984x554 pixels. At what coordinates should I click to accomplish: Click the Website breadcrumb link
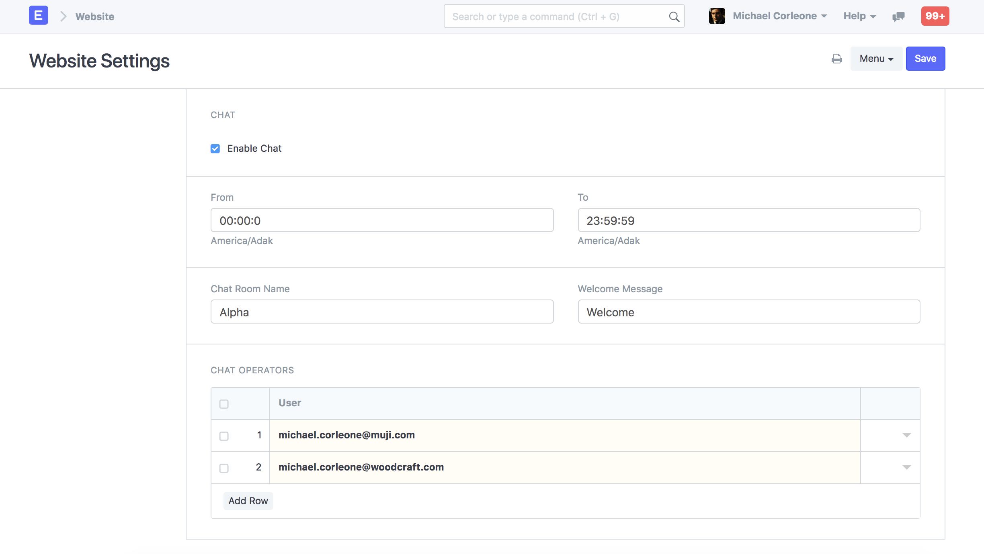point(94,16)
